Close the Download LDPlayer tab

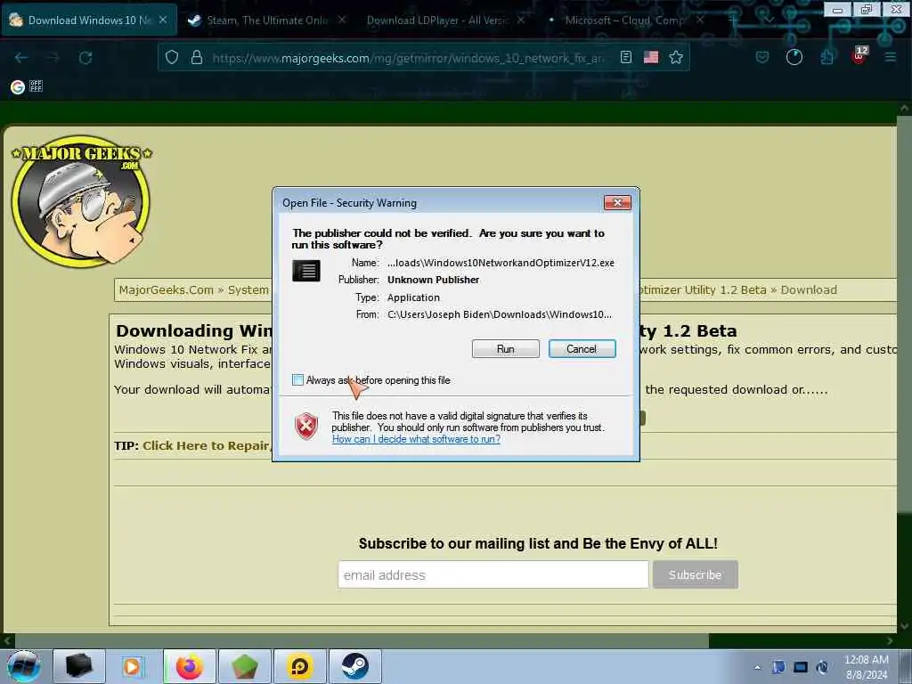pyautogui.click(x=521, y=20)
